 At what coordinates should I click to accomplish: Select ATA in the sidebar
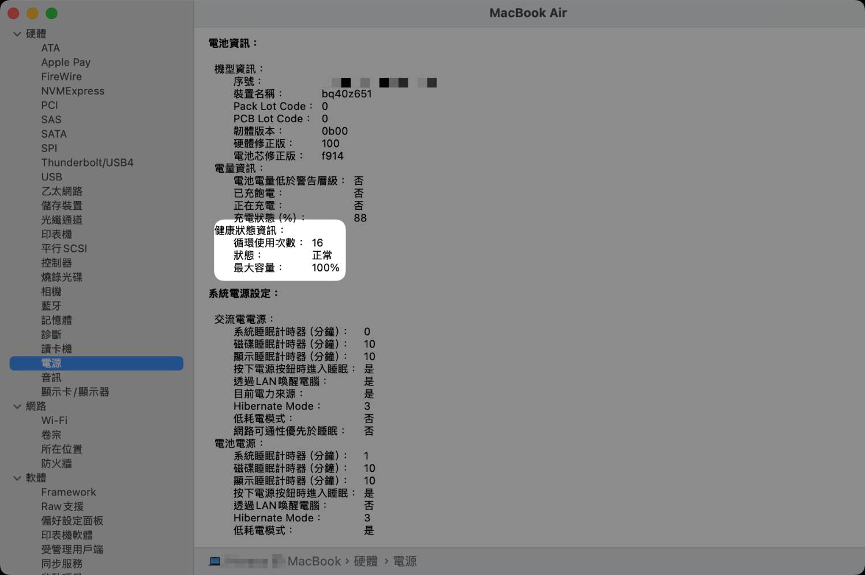click(50, 48)
